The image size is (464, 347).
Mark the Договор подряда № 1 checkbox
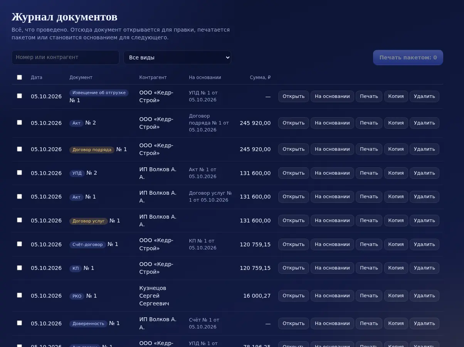(x=20, y=149)
